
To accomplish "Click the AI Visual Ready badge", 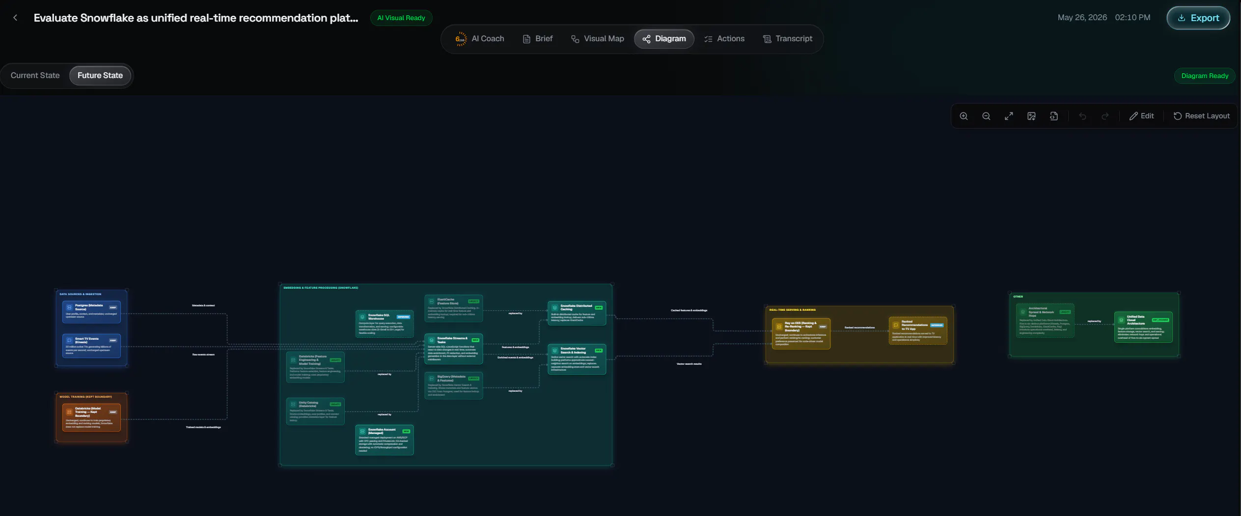I will (401, 18).
